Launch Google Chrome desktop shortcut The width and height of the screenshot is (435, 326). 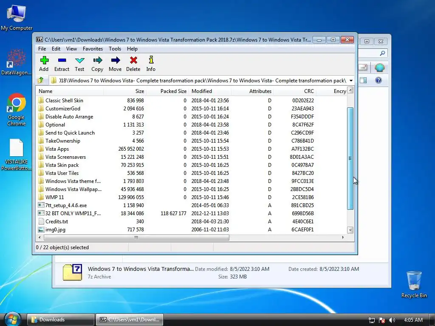(x=17, y=110)
